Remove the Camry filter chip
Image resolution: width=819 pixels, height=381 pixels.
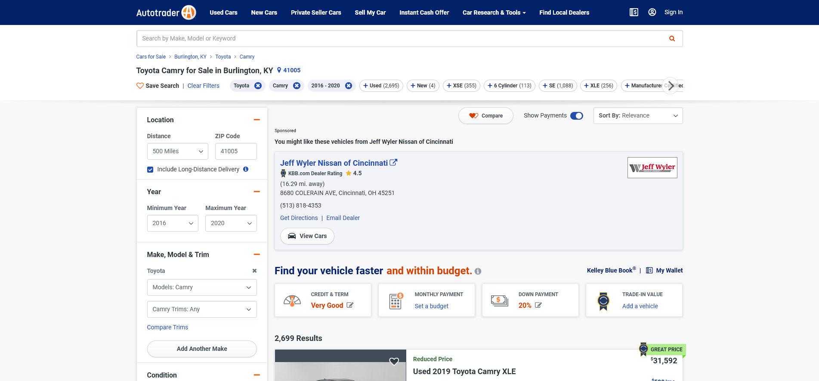coord(297,86)
